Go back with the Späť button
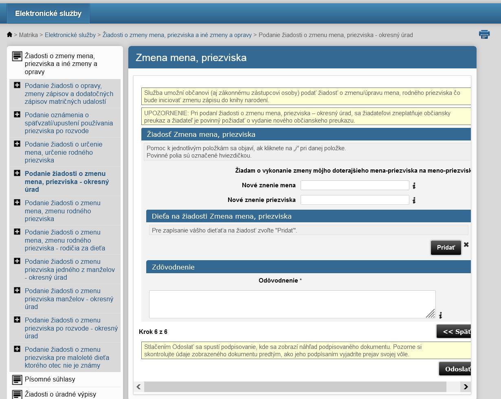 (x=454, y=331)
